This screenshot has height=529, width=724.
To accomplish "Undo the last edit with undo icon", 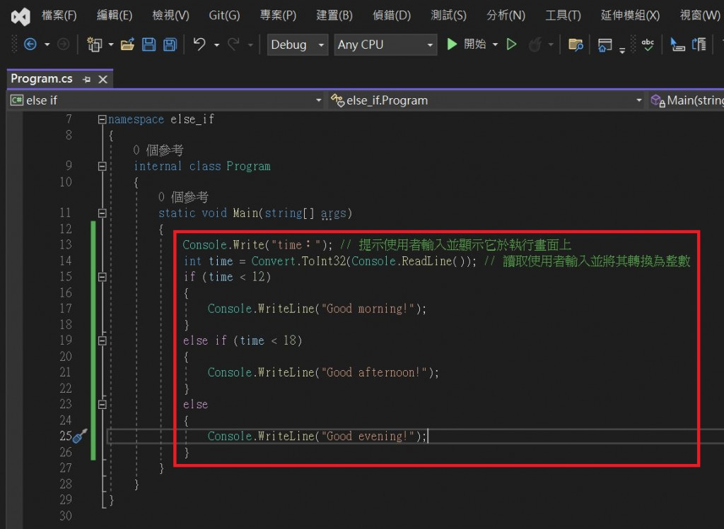I will (x=199, y=44).
